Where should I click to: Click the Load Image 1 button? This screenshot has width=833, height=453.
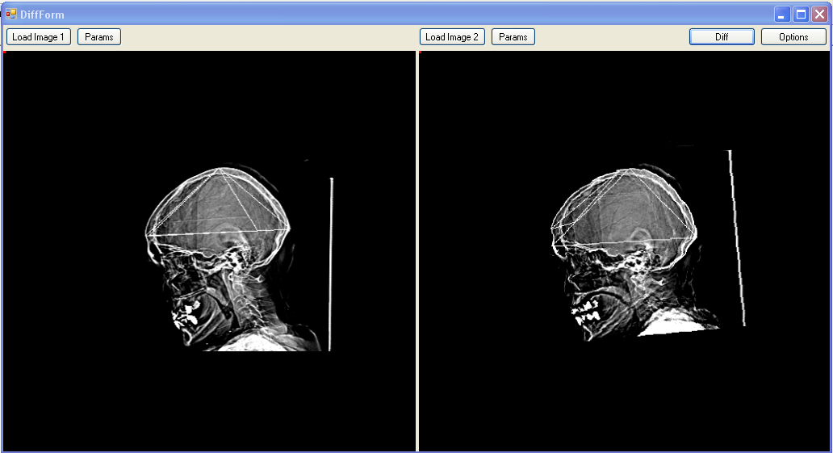point(38,36)
